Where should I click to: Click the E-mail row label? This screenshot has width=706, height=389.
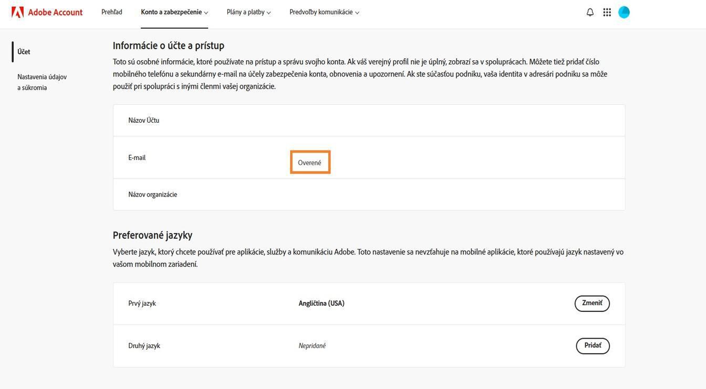pyautogui.click(x=137, y=158)
